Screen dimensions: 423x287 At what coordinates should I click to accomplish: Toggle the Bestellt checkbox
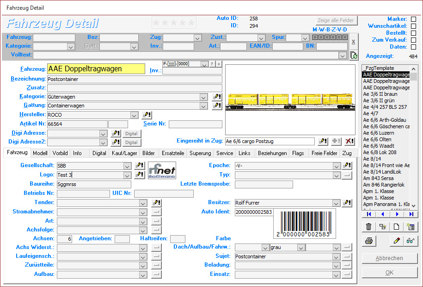(413, 33)
